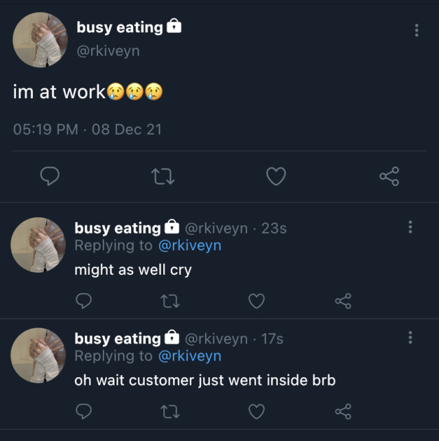Retweet the "might as well cry" reply
Viewport: 439px width, 441px height.
click(x=168, y=301)
